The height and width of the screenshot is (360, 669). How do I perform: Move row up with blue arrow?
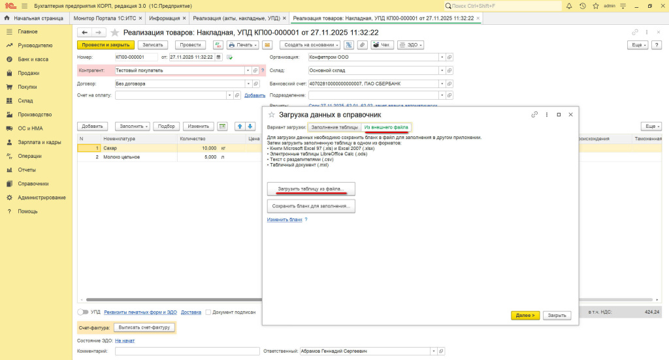239,126
